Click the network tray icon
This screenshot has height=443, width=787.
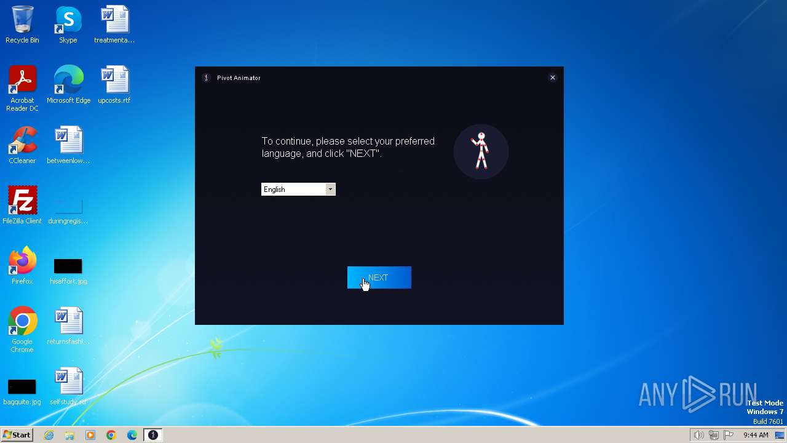(714, 435)
